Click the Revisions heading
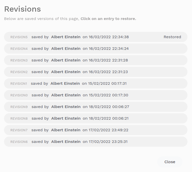The image size is (192, 172). pos(22,9)
